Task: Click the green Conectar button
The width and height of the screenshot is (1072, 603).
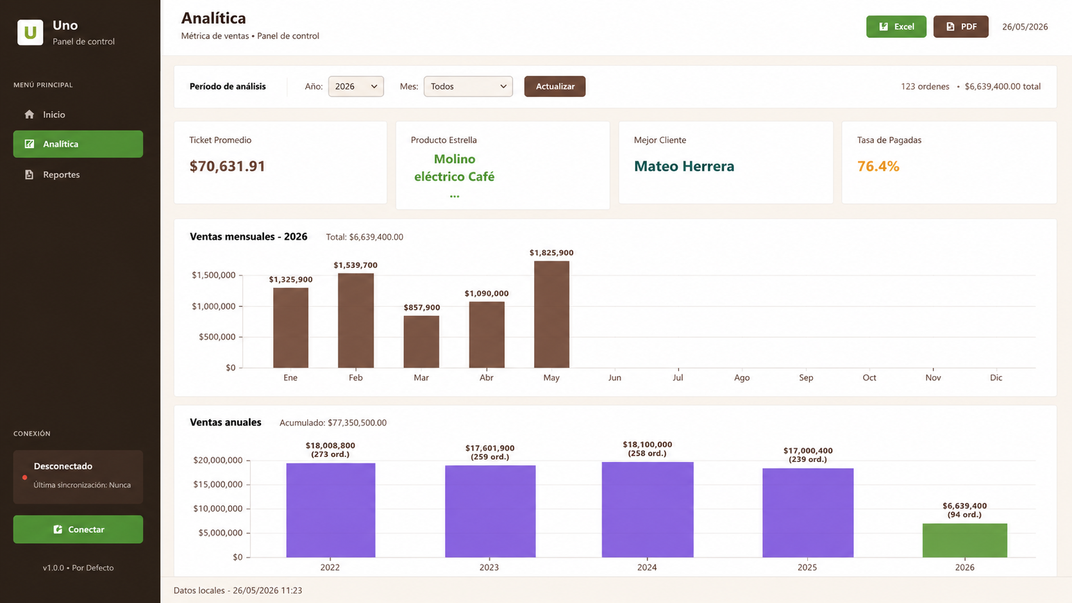Action: point(78,529)
